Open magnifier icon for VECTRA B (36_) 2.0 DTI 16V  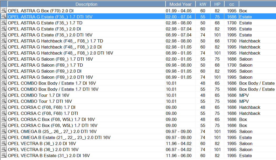pos(4,149)
